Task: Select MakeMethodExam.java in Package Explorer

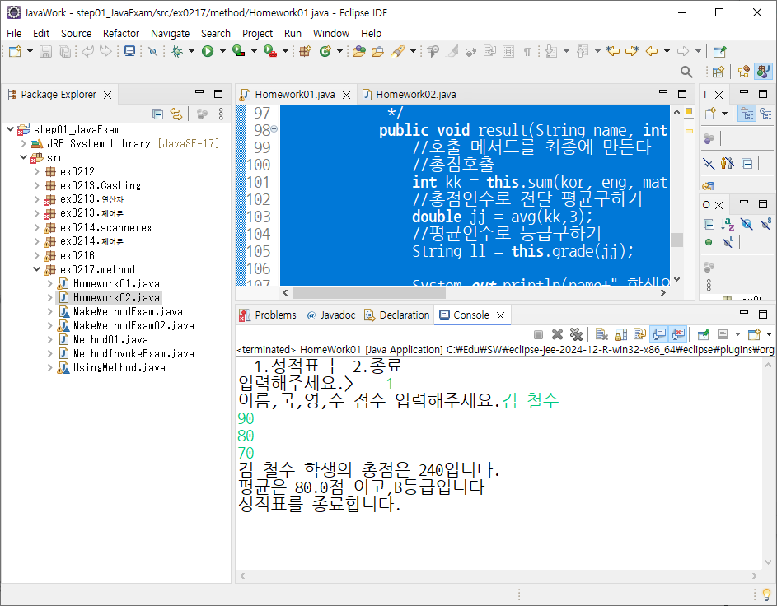Action: tap(128, 311)
